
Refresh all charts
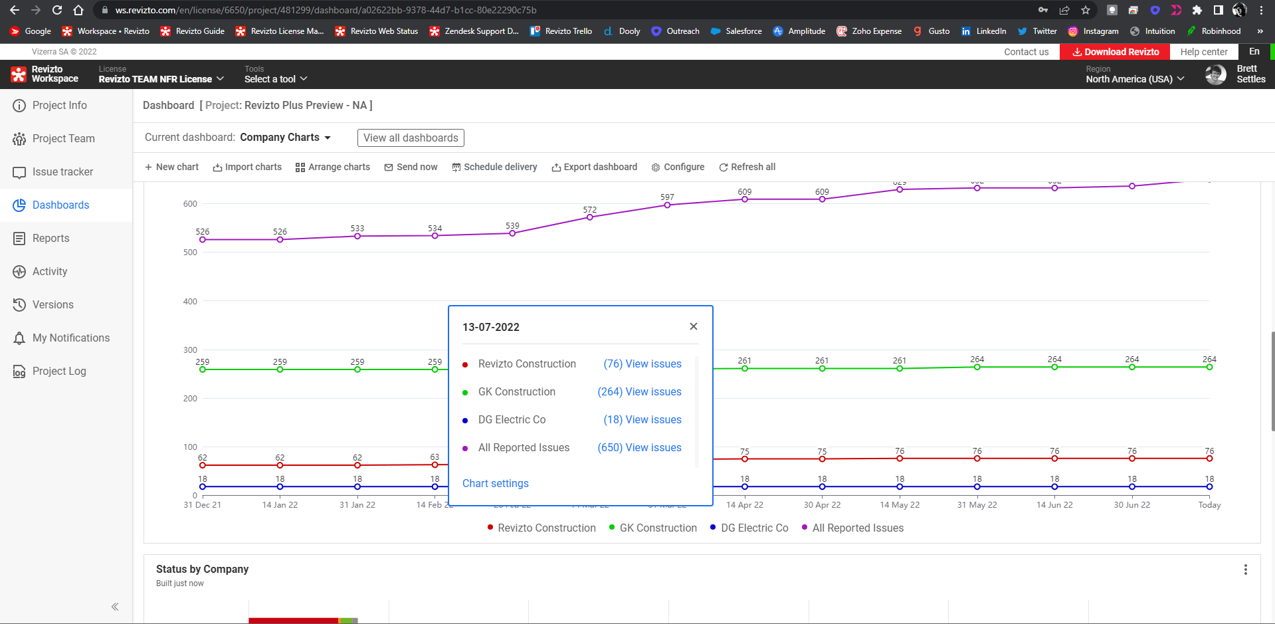coord(747,167)
